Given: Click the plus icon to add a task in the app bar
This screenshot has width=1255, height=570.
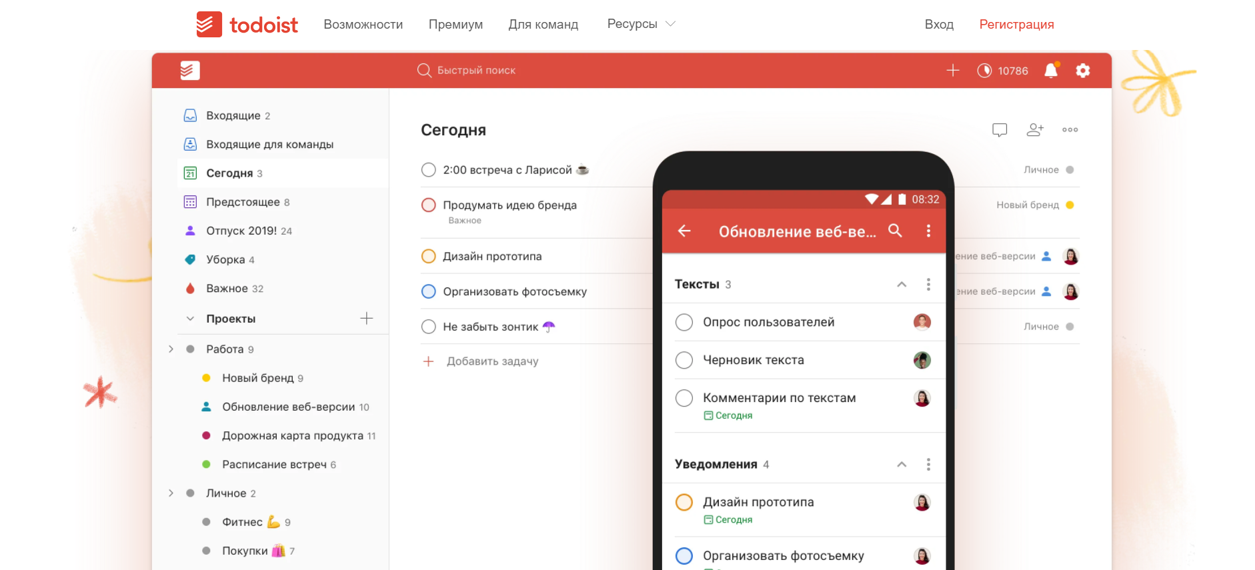Looking at the screenshot, I should click(x=953, y=70).
